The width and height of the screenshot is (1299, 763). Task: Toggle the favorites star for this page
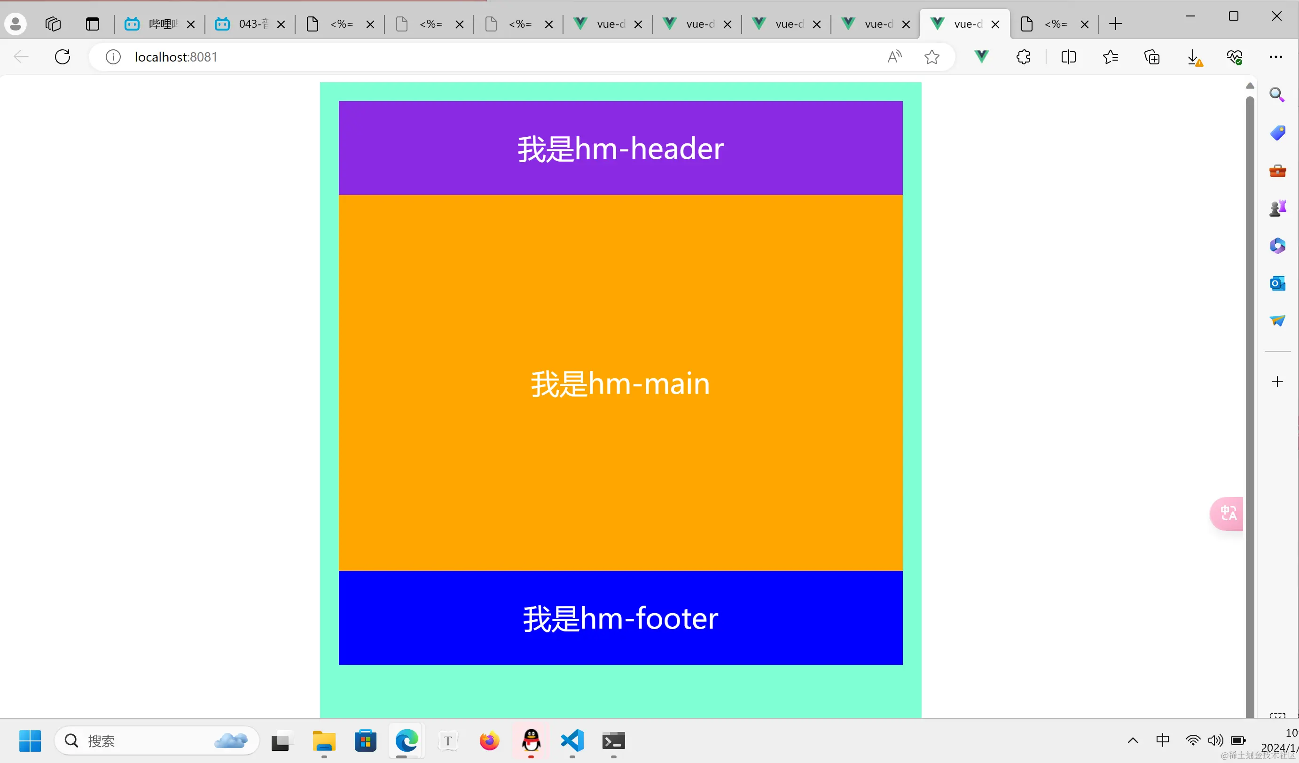coord(931,57)
